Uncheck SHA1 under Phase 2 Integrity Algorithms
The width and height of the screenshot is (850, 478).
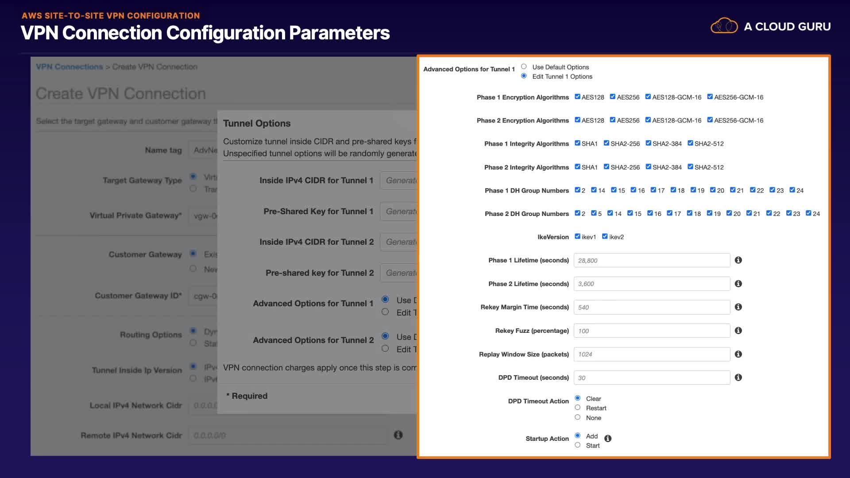click(x=577, y=166)
